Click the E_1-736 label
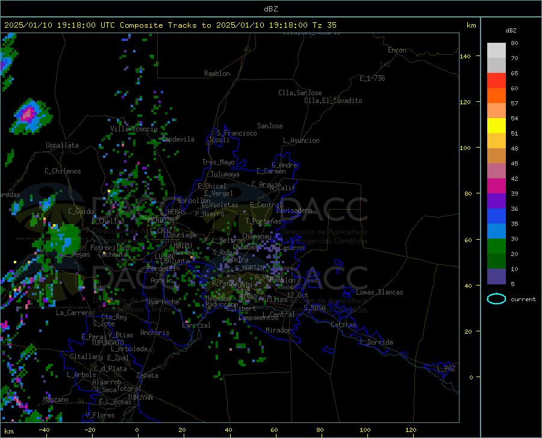Screen dimensions: 542x438 (x=372, y=78)
